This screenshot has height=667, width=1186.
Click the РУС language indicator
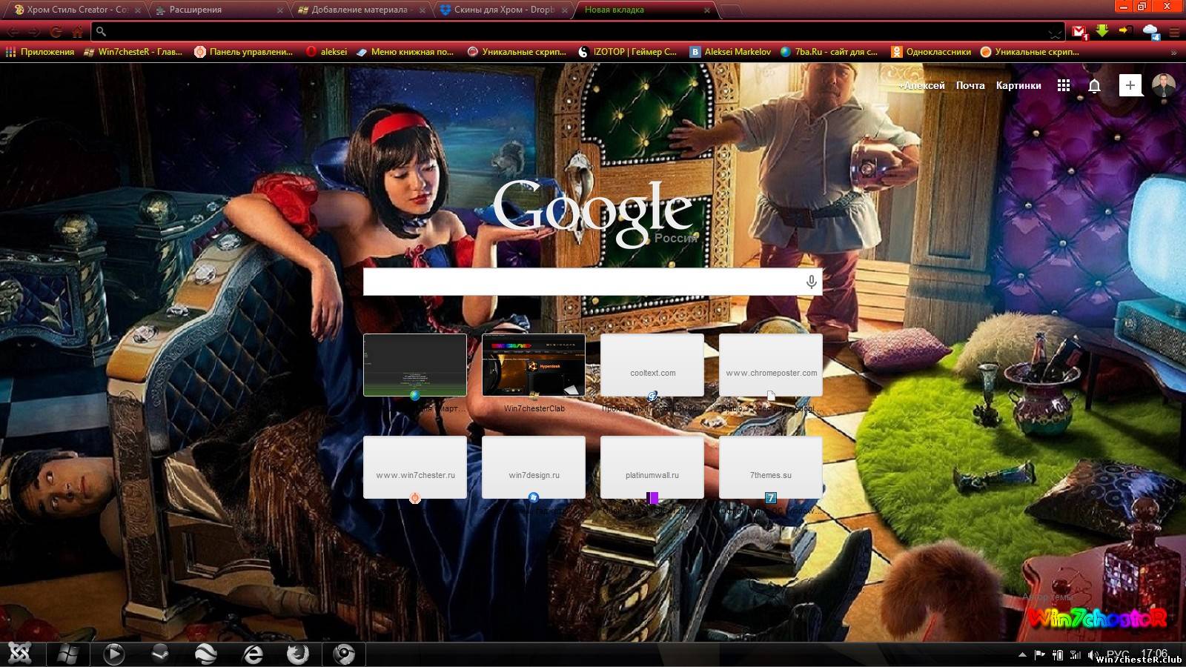[1118, 654]
